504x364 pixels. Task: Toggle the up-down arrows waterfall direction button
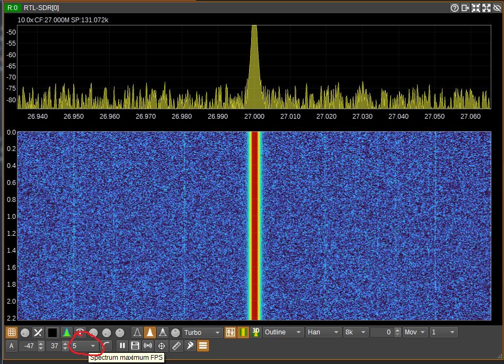click(230, 333)
